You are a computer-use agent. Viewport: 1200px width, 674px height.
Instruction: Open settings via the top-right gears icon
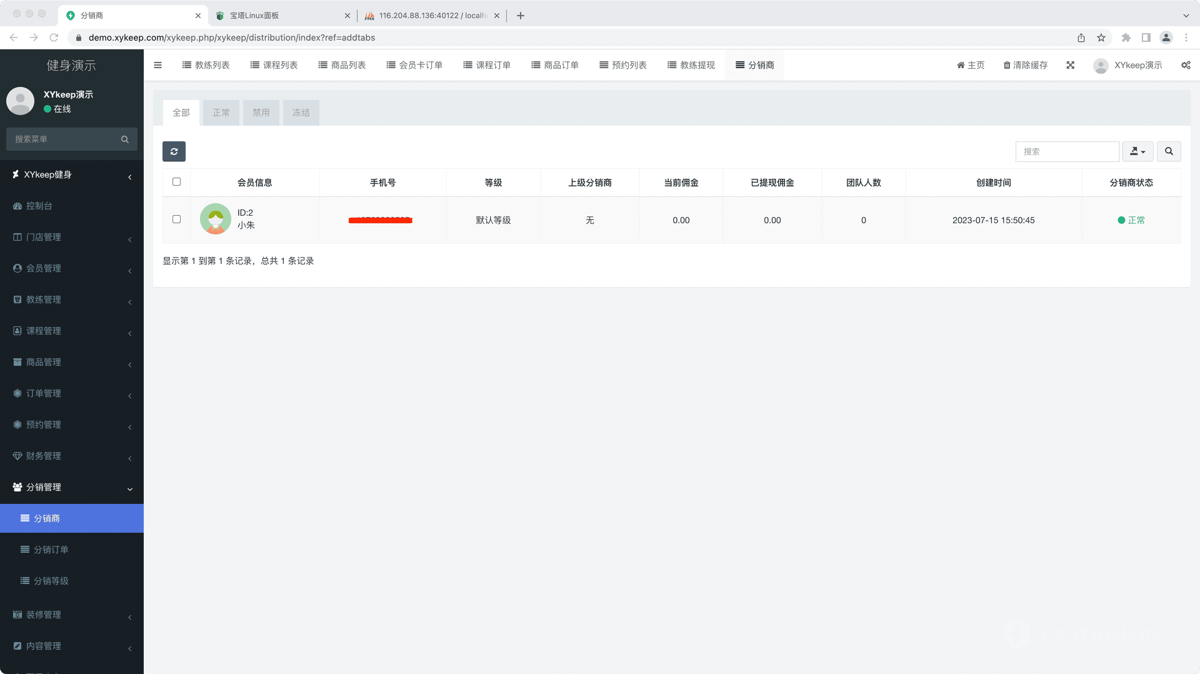click(x=1185, y=65)
